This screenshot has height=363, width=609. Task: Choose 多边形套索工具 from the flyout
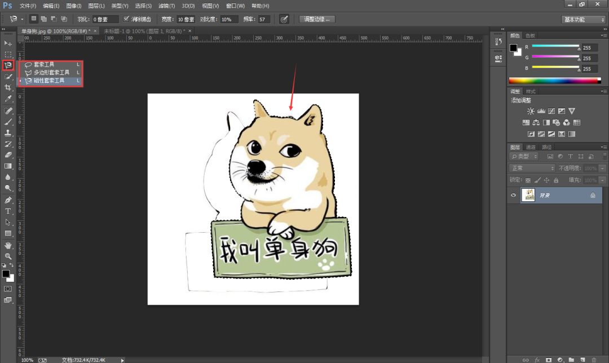point(51,73)
